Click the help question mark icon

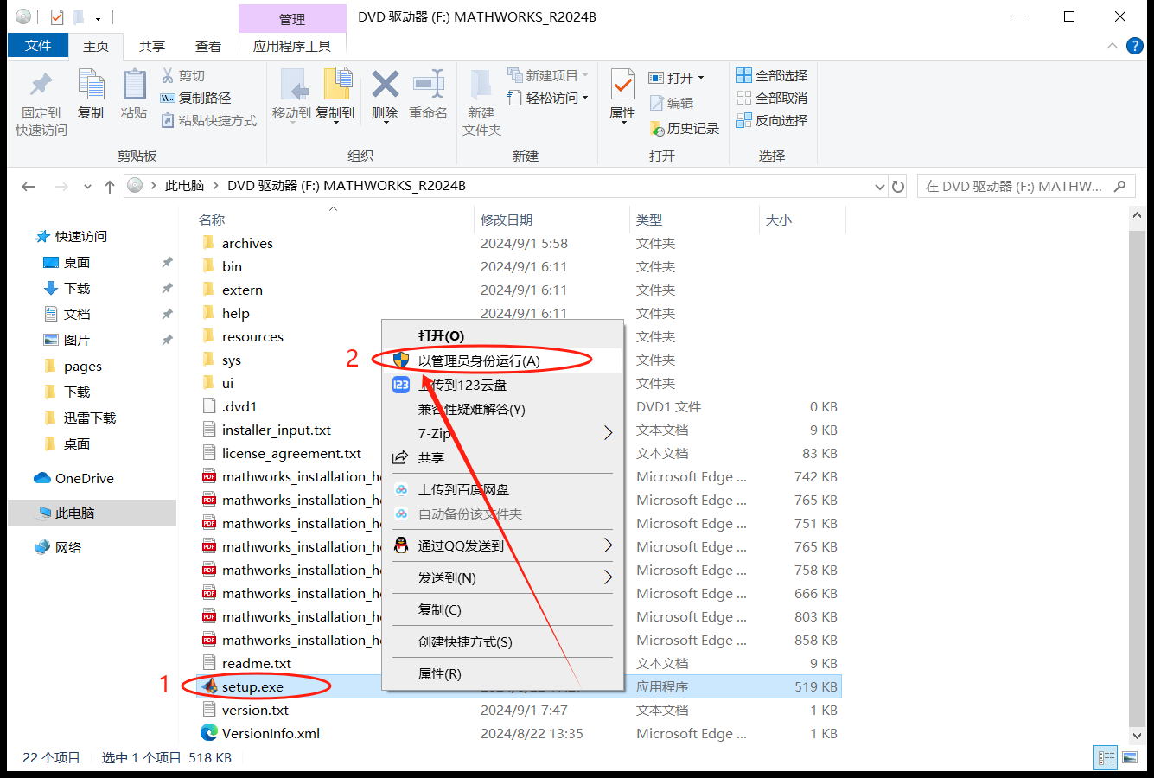click(x=1135, y=46)
